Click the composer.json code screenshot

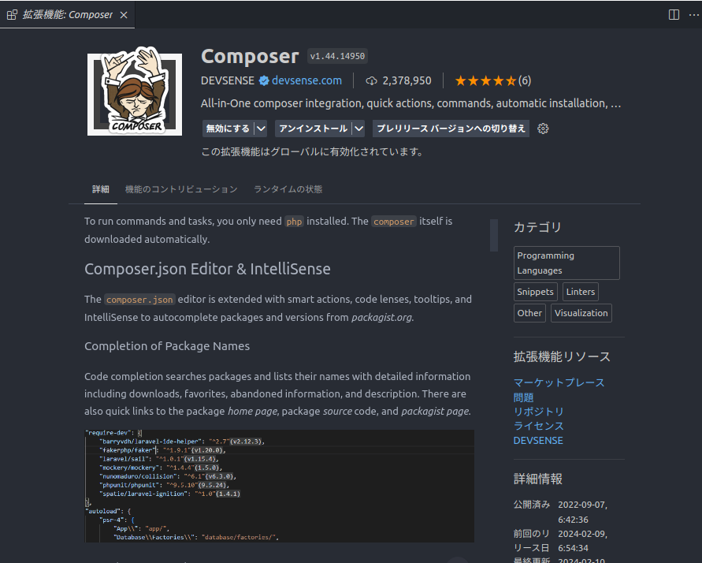[x=280, y=486]
